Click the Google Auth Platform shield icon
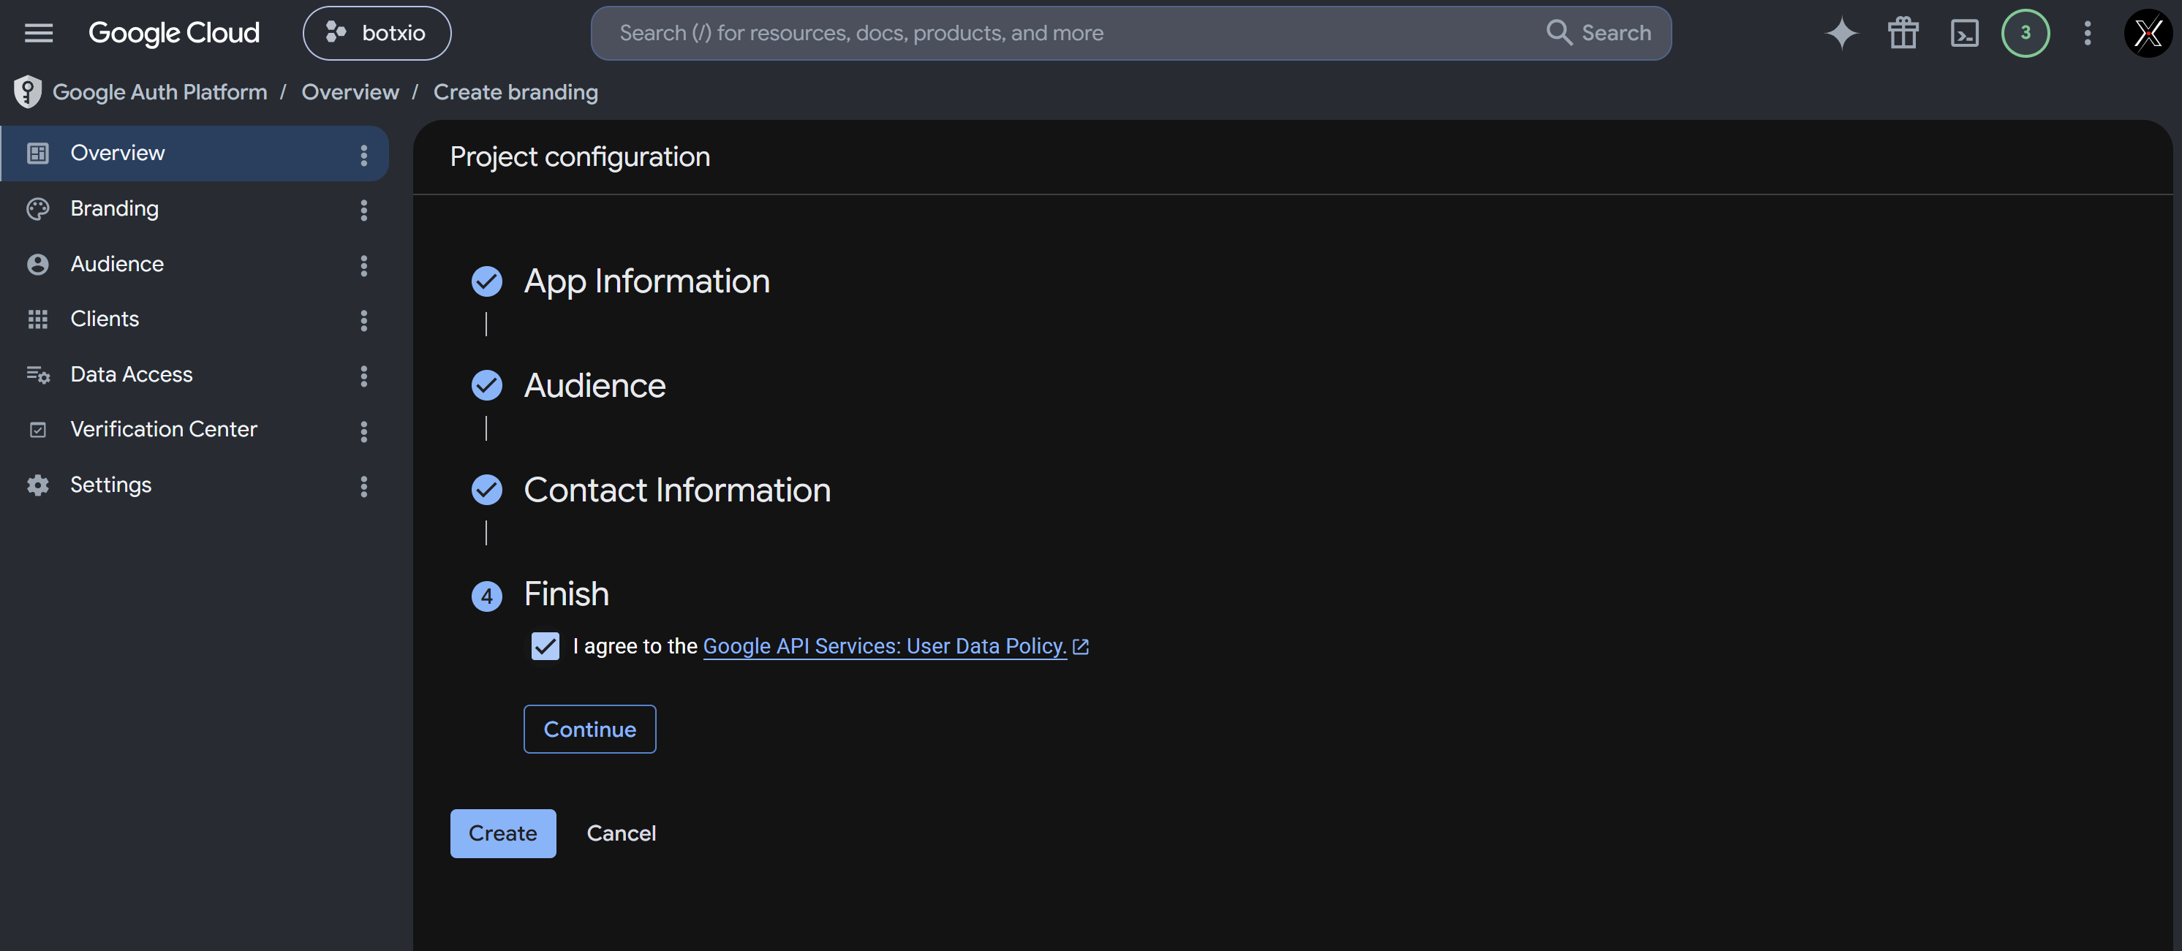 (28, 91)
